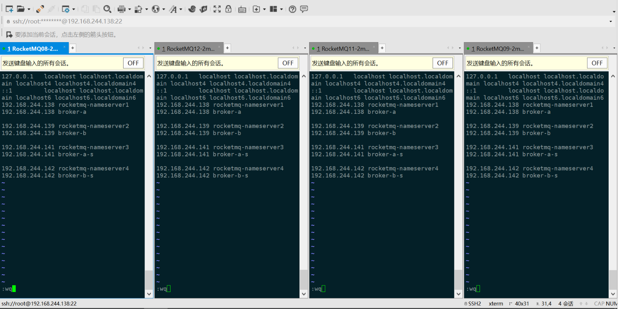The image size is (619, 309).
Task: Select the RocketMQ09-2m... tab
Action: coord(500,48)
